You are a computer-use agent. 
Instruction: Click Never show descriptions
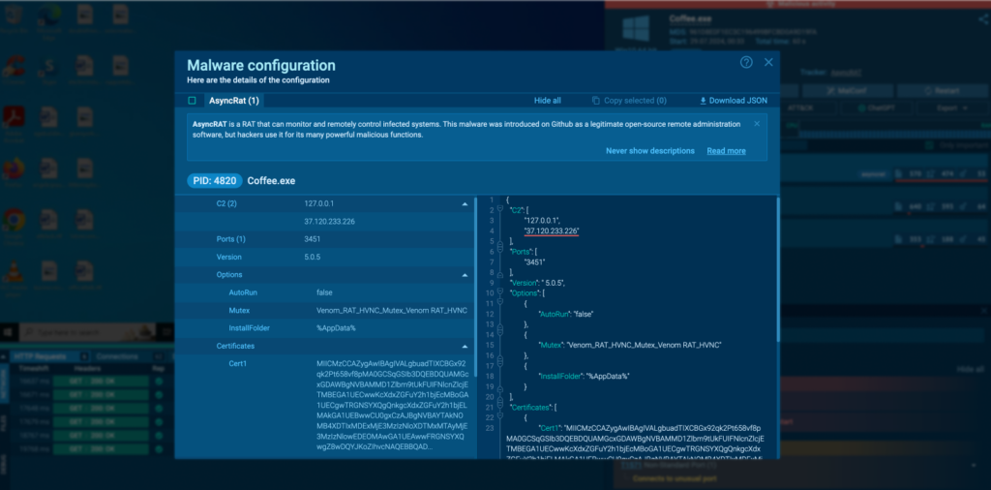[x=649, y=151]
